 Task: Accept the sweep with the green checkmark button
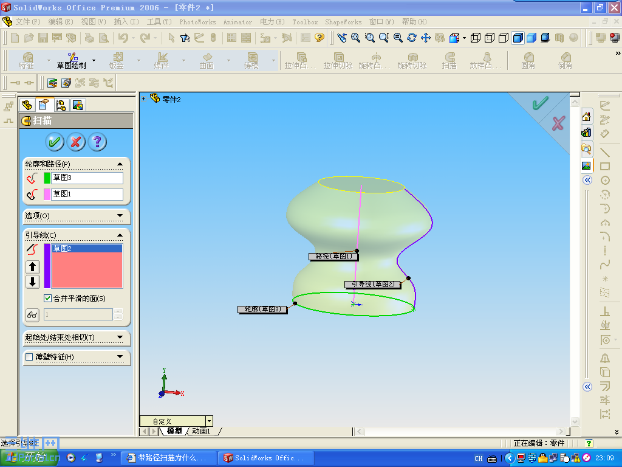(54, 142)
